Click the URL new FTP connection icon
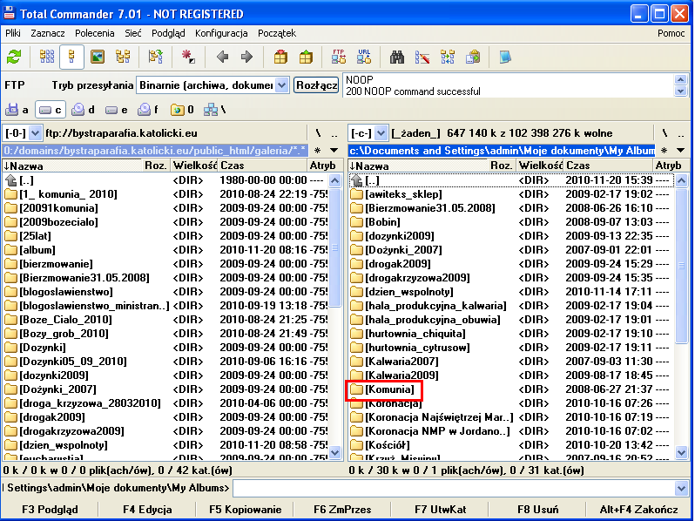This screenshot has width=695, height=521. pyautogui.click(x=363, y=57)
